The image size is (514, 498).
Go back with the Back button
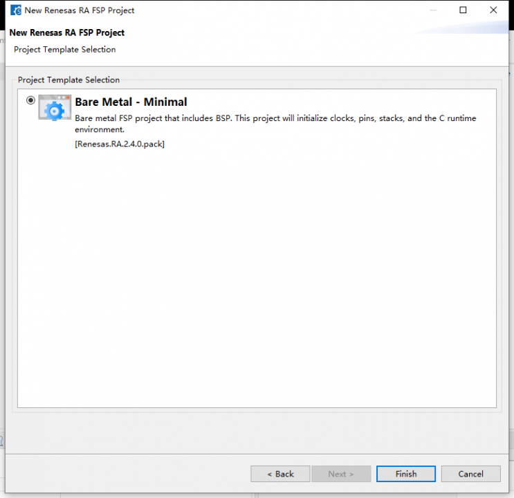pyautogui.click(x=280, y=474)
